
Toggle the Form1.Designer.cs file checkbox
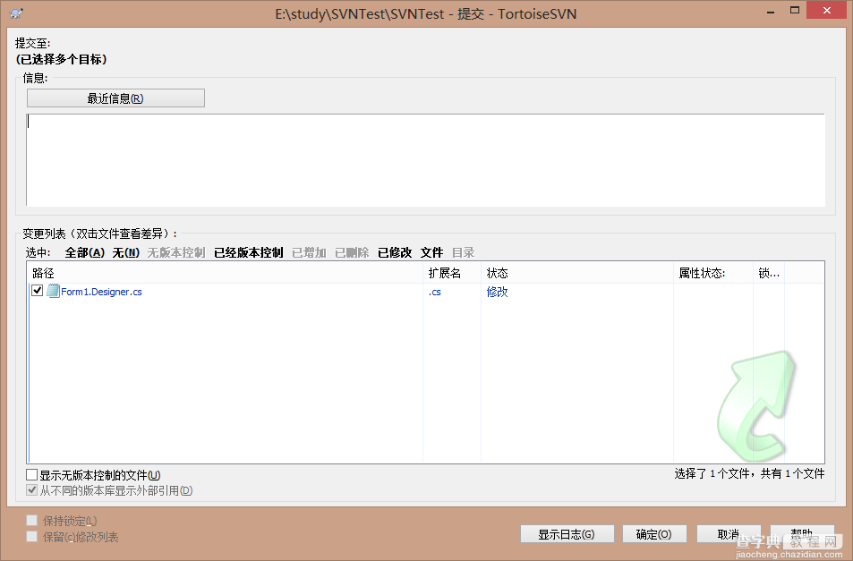pos(37,290)
